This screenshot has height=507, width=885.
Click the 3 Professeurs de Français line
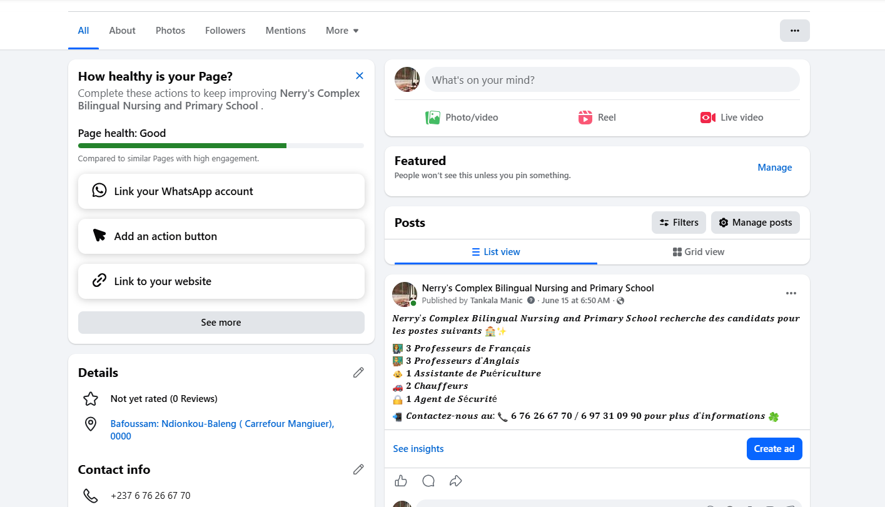pyautogui.click(x=462, y=348)
